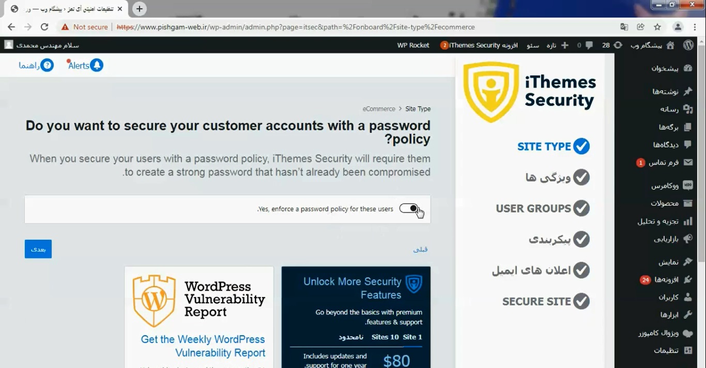
Task: Select the Site 10 pricing tab
Action: [x=385, y=337]
